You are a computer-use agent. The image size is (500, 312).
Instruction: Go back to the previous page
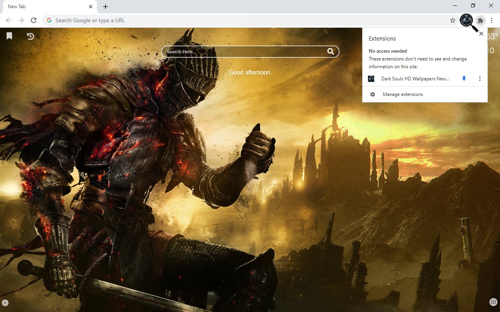click(x=9, y=20)
